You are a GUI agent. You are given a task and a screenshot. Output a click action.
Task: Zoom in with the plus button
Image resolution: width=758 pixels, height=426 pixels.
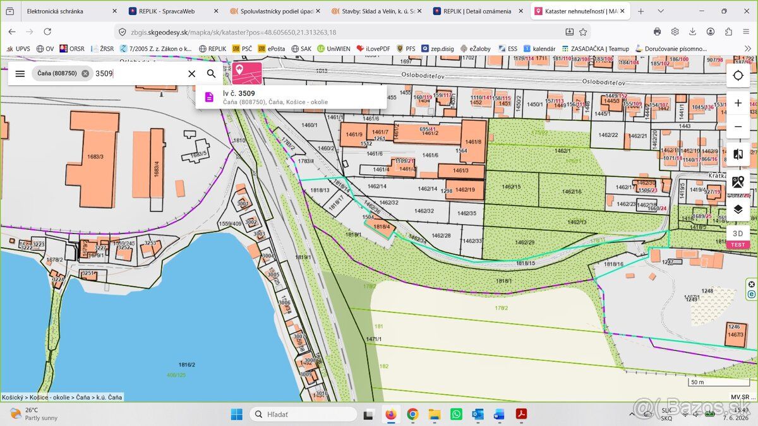click(738, 103)
